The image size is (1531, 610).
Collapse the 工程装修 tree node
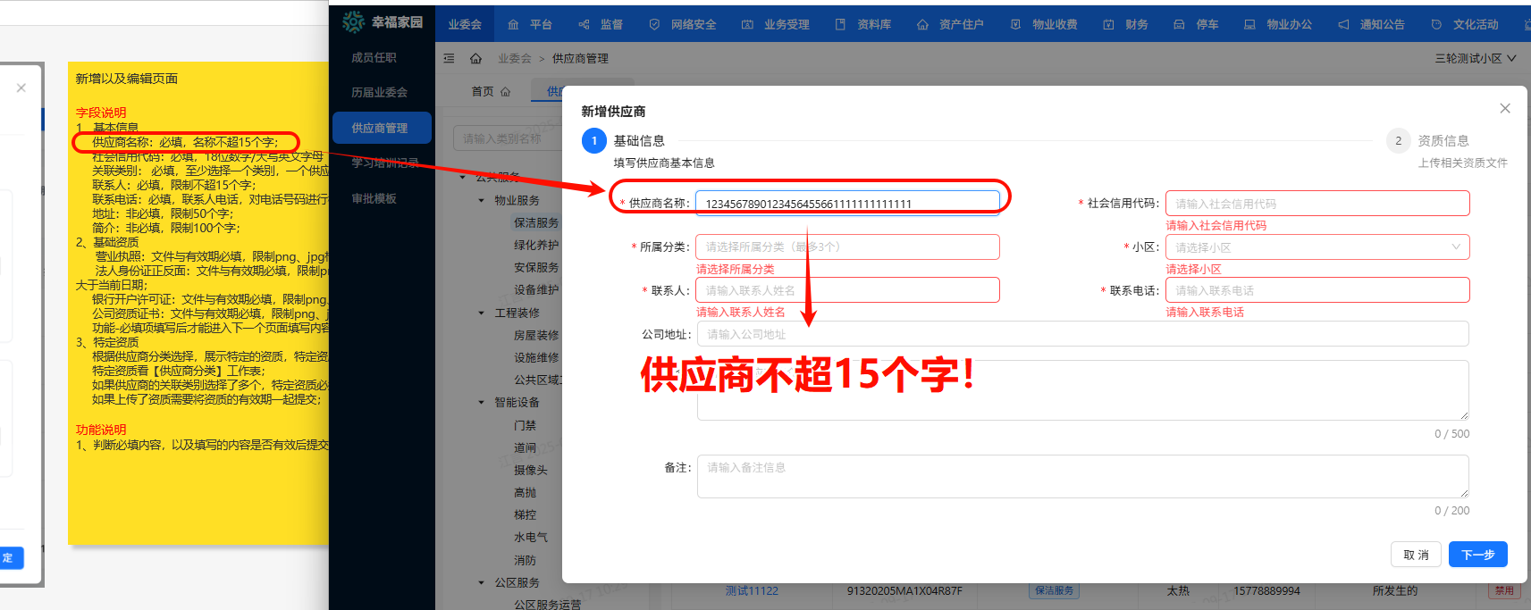481,313
